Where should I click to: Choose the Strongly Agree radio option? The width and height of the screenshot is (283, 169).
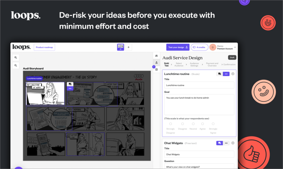click(x=213, y=124)
